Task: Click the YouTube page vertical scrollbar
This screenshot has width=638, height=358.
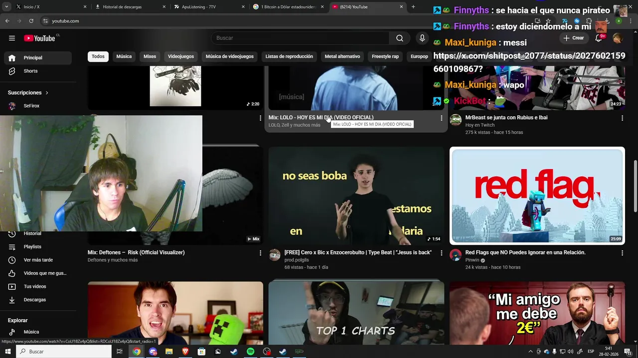Action: [635, 186]
